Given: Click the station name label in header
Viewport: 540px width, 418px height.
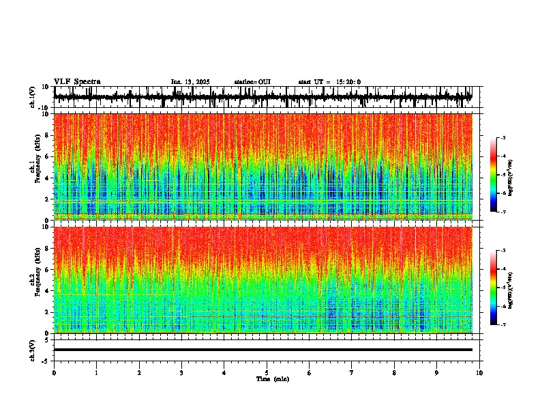Looking at the screenshot, I should point(252,82).
